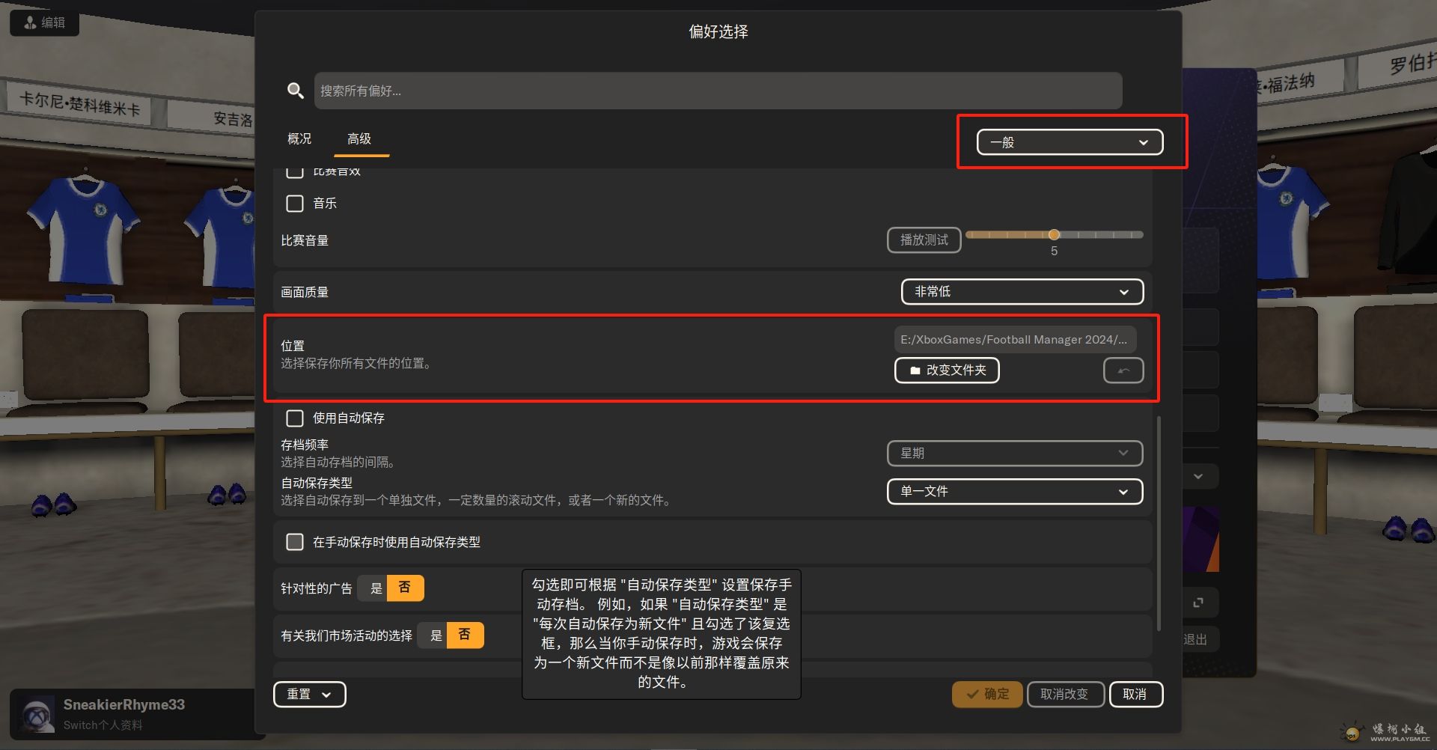
Task: Click the 编辑 edit icon at top-left
Action: click(31, 22)
